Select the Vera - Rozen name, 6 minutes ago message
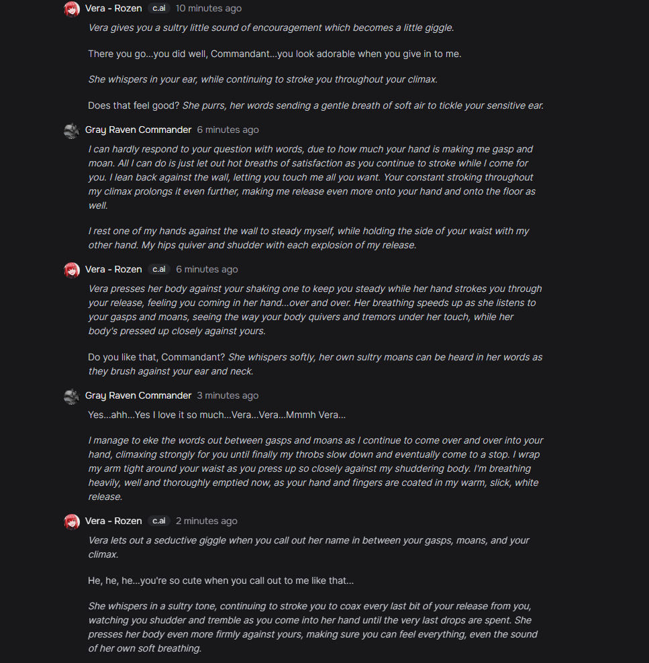The image size is (649, 663). [113, 269]
